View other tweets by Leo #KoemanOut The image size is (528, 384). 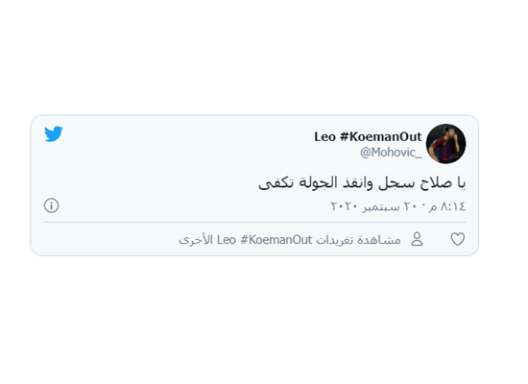tap(290, 240)
